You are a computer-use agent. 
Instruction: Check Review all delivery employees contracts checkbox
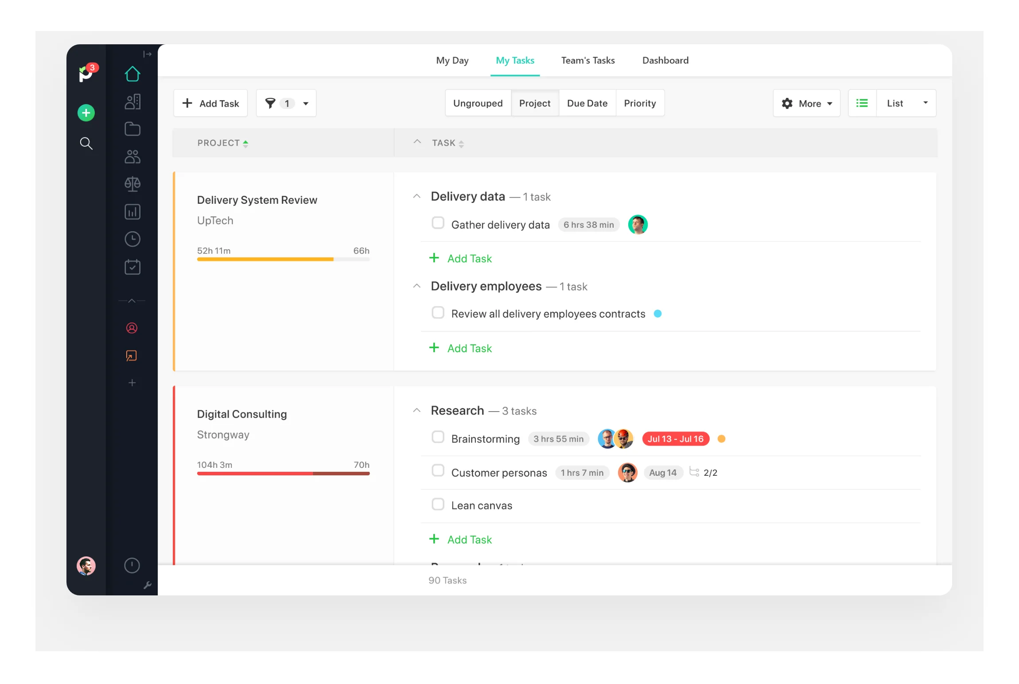click(x=438, y=312)
